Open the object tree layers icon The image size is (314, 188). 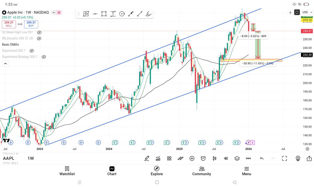click(237, 158)
